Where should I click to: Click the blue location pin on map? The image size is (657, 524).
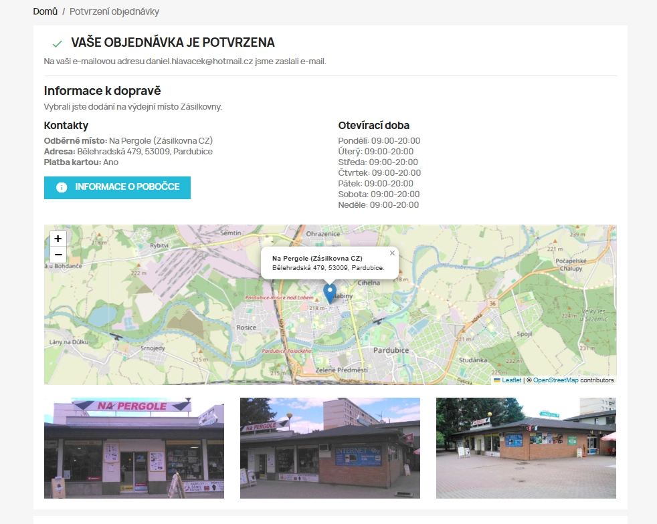[330, 293]
